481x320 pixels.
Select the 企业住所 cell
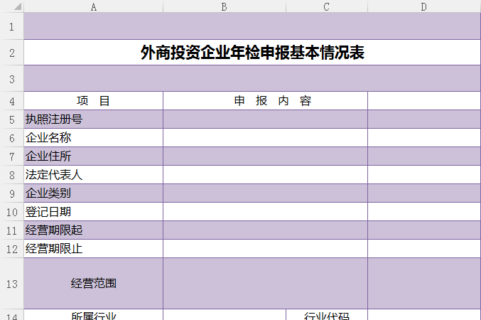click(94, 156)
